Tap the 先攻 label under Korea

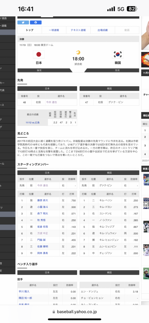[x=117, y=70]
